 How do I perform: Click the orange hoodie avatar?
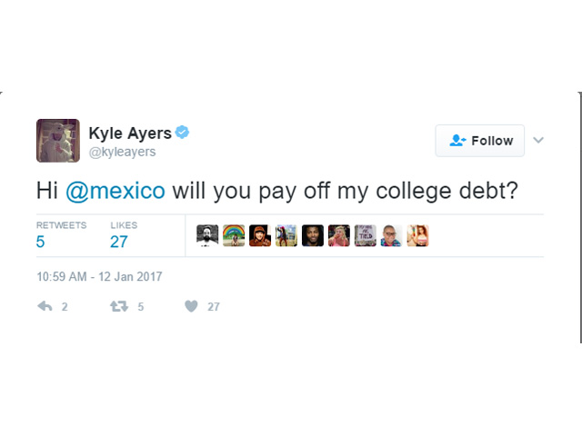260,235
